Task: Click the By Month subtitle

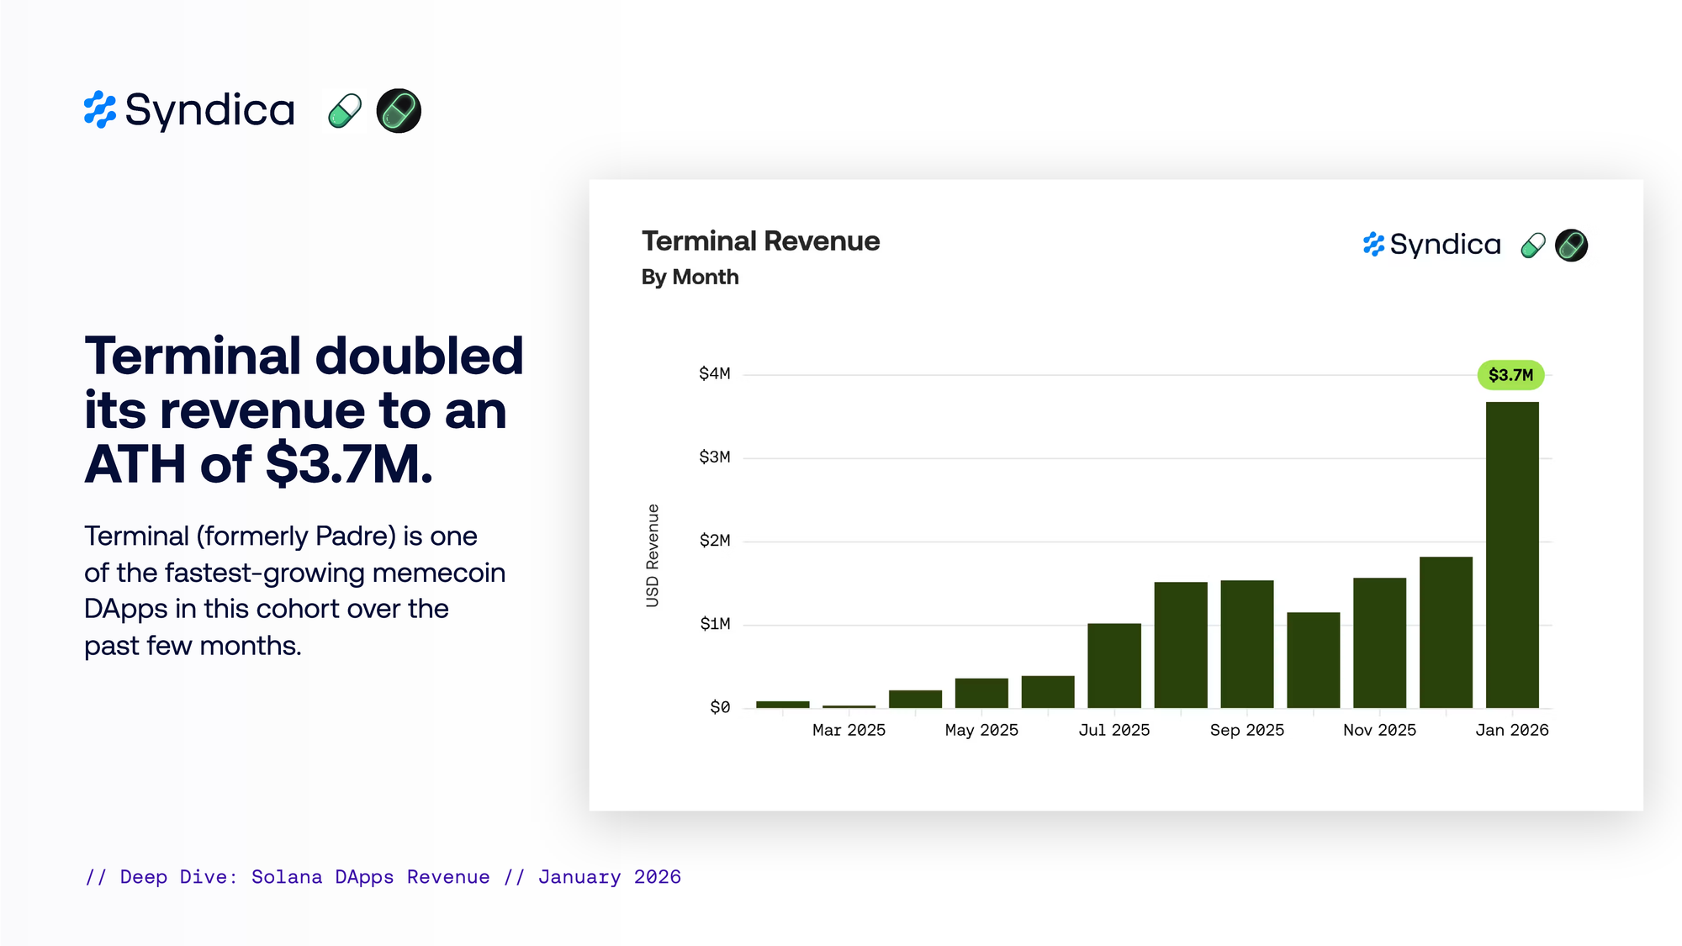Action: [x=690, y=277]
